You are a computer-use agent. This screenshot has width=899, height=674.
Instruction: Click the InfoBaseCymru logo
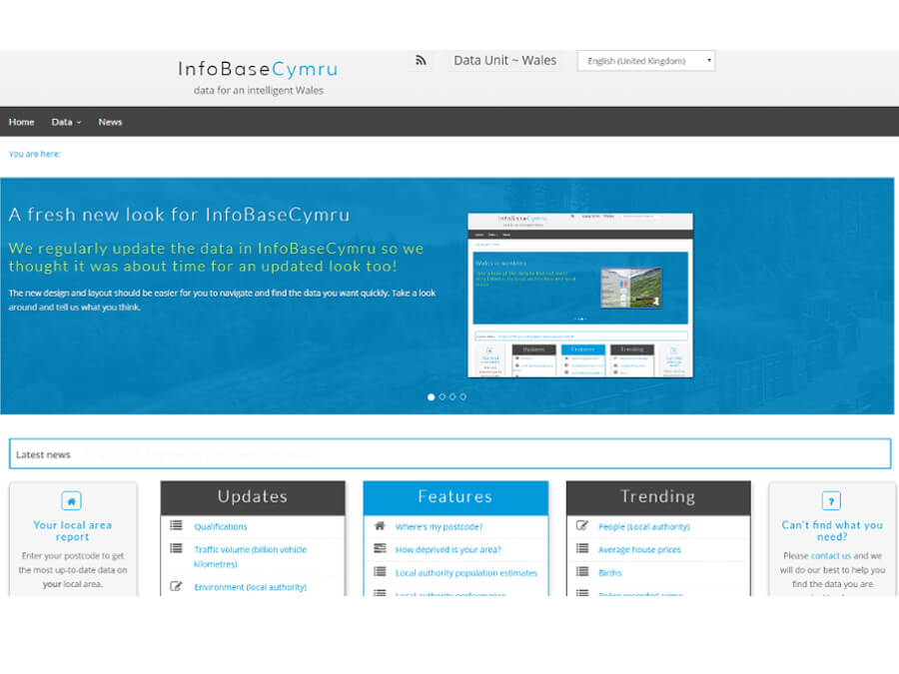[258, 69]
